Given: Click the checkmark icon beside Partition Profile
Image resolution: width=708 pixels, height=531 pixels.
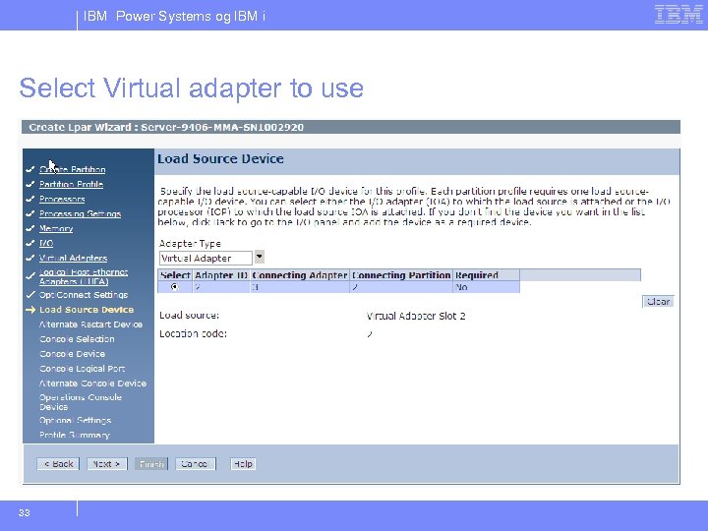Looking at the screenshot, I should pos(30,184).
